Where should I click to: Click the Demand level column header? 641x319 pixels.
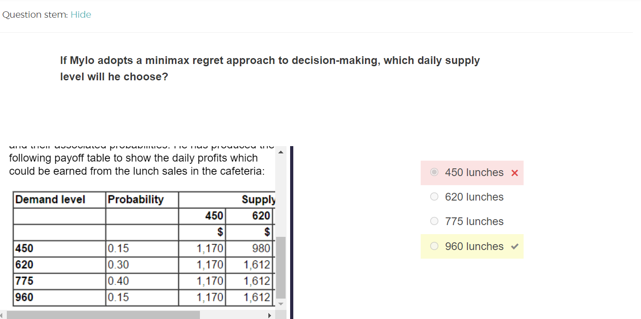coord(50,200)
